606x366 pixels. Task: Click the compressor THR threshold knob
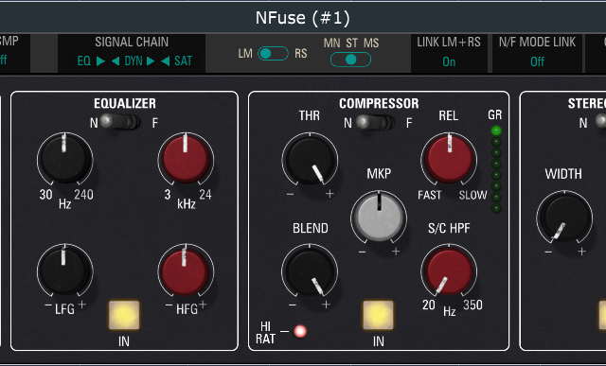tap(310, 160)
